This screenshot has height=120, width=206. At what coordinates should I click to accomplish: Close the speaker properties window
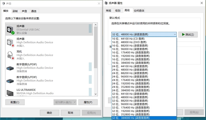pyautogui.click(x=202, y=3)
